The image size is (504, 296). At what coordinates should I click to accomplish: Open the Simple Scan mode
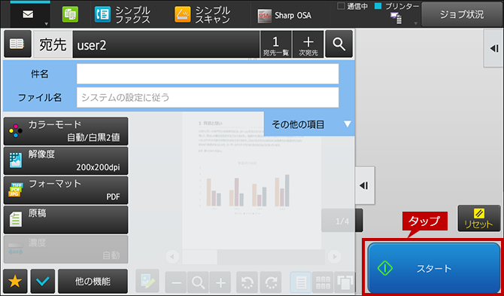202,15
